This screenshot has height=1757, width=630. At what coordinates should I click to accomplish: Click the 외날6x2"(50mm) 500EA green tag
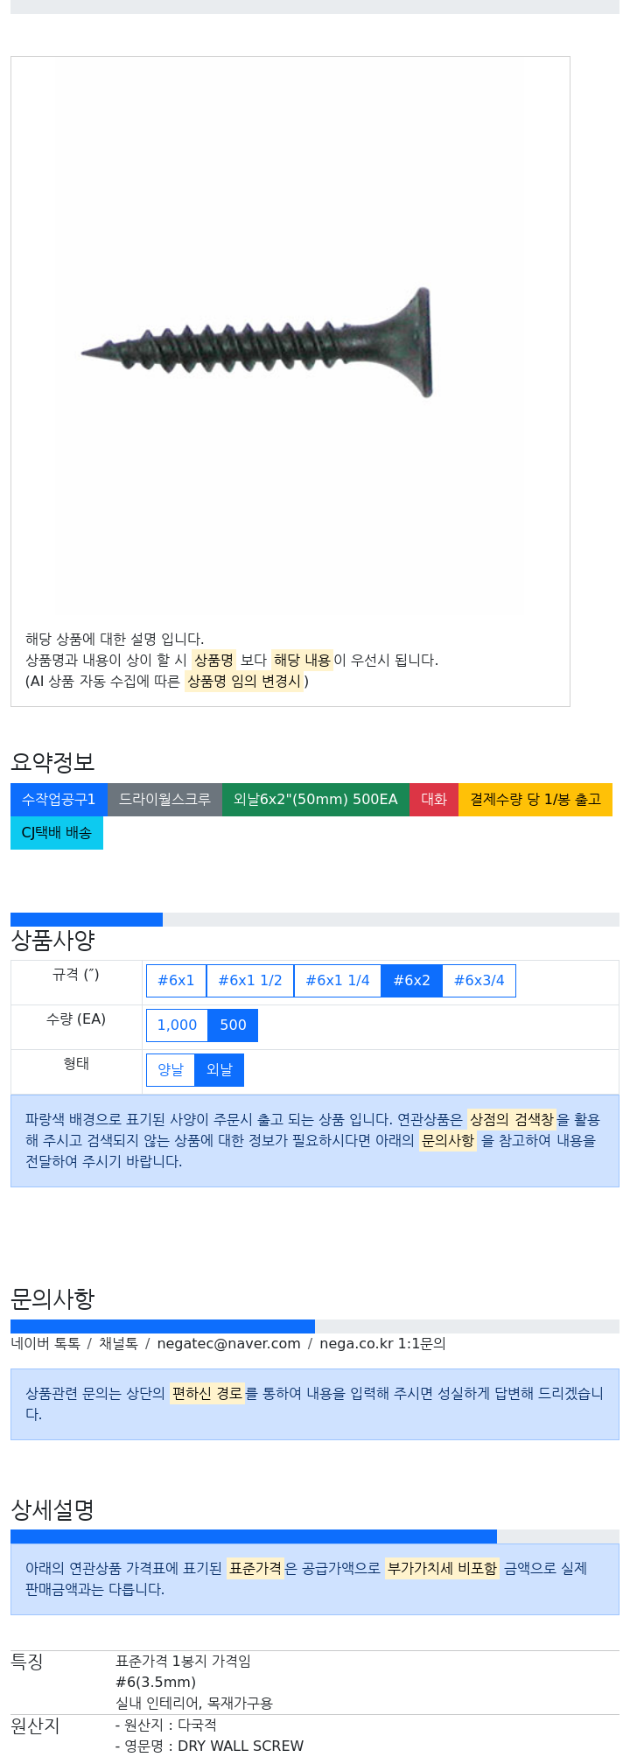316,800
